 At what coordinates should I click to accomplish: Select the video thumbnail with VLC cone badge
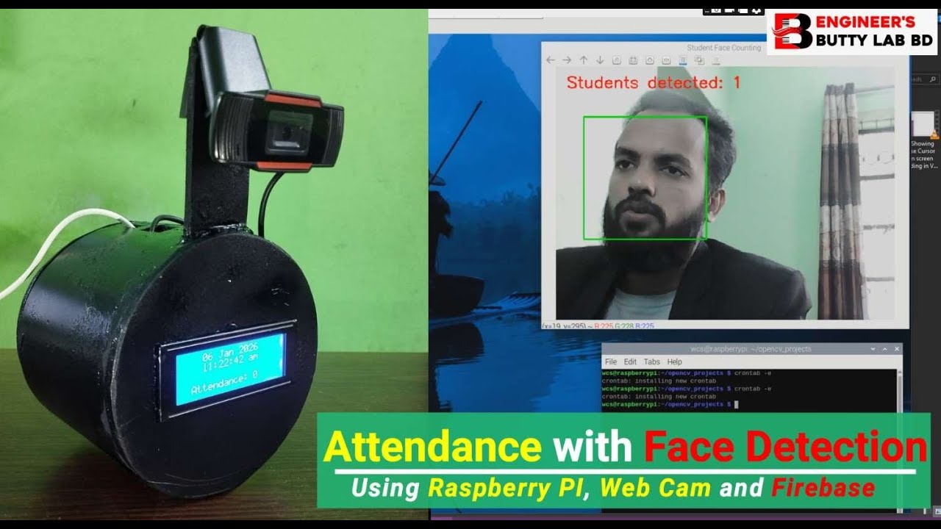click(x=924, y=125)
